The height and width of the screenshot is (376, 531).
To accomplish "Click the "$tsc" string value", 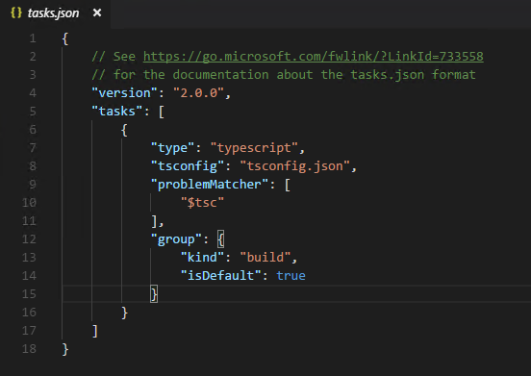I will [x=202, y=203].
